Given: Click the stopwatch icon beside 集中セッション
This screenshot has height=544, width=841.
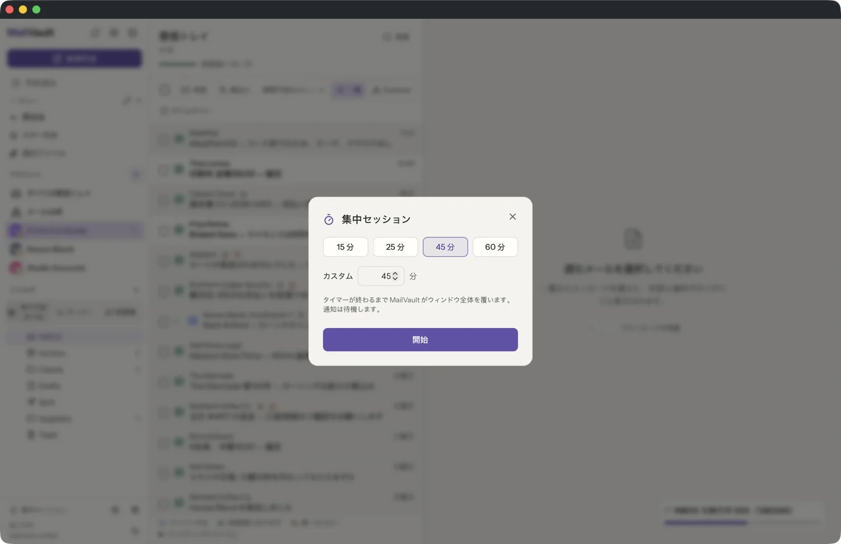Looking at the screenshot, I should pos(329,219).
